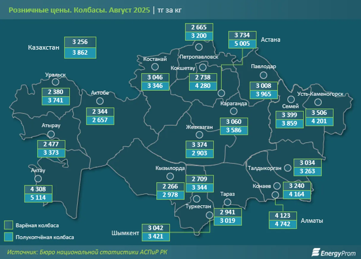Click the Кызылорда city marker
Viewport: 361px width, 259px height.
[x=170, y=176]
